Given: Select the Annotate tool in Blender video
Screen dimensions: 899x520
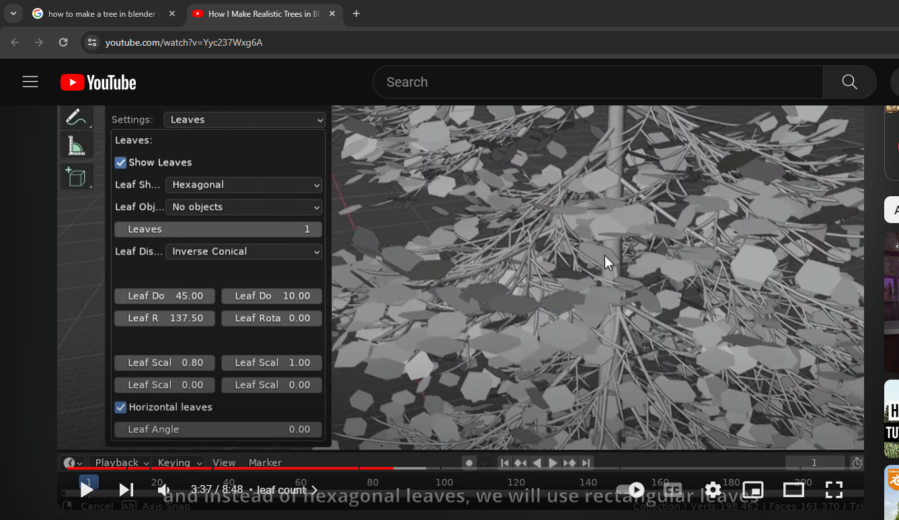Looking at the screenshot, I should click(76, 116).
